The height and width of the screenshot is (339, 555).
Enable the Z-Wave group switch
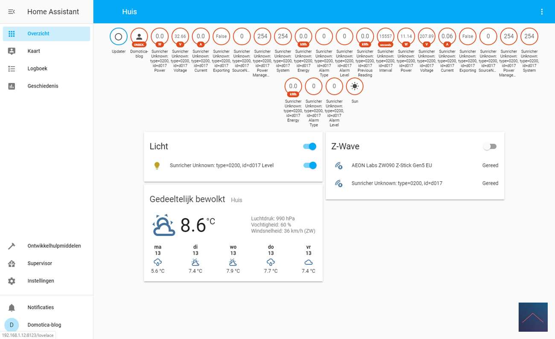[x=490, y=147]
